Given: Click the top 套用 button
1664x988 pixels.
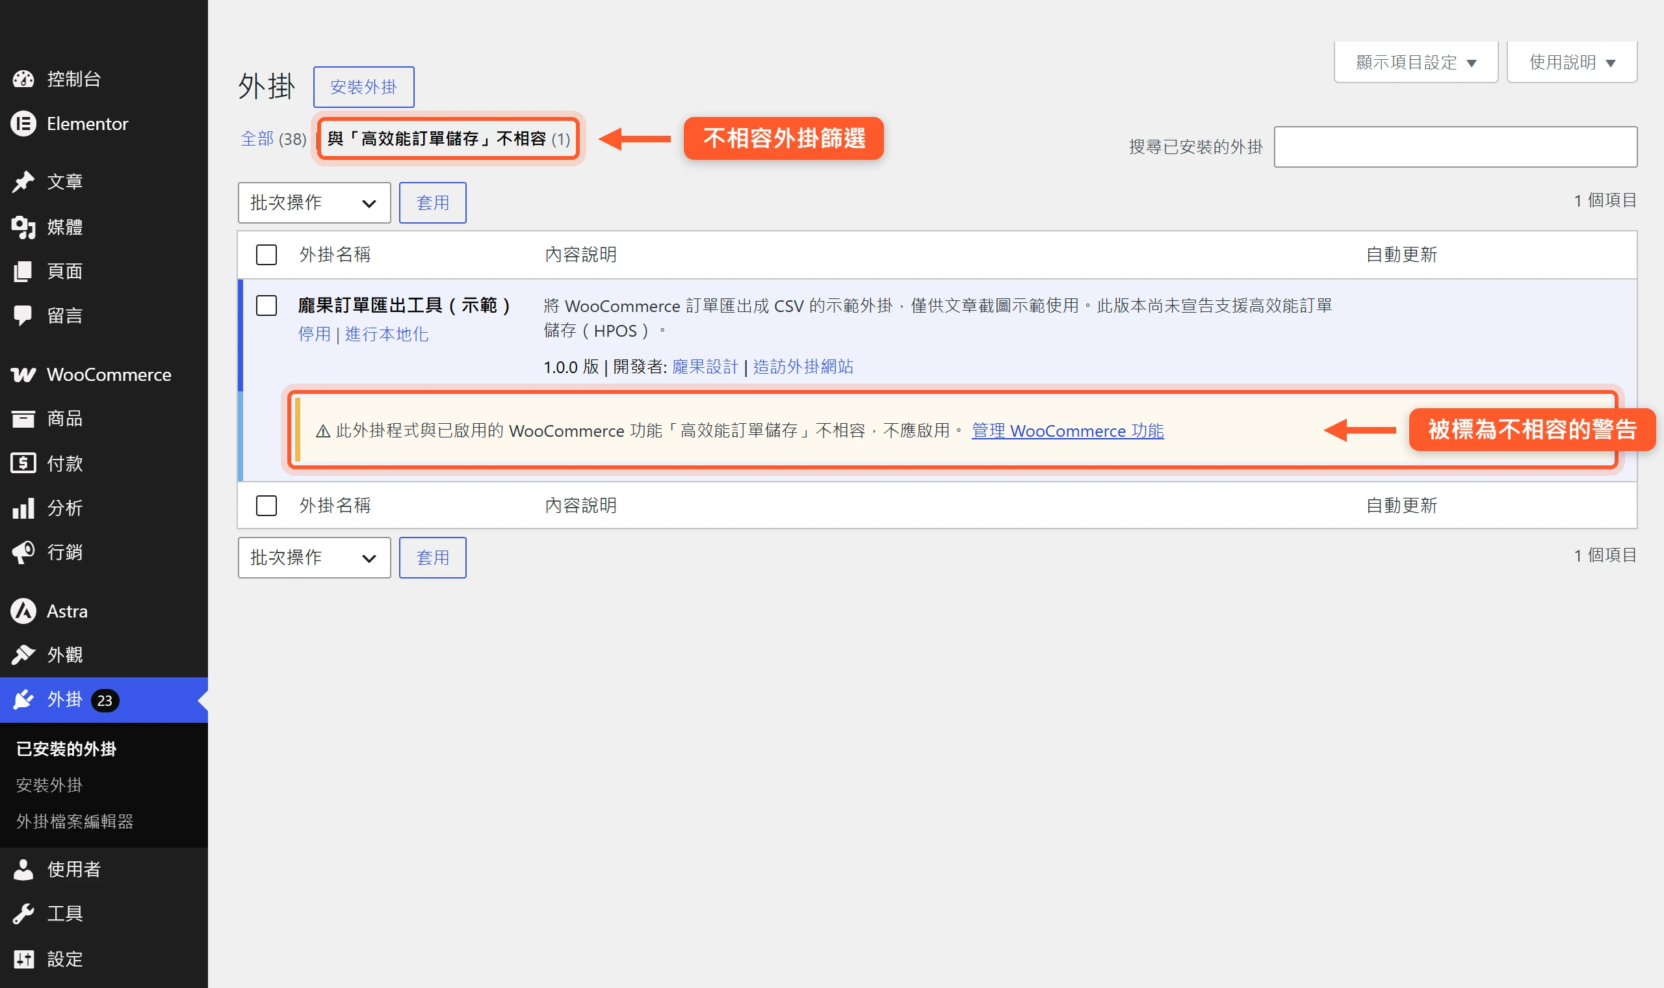Looking at the screenshot, I should (433, 203).
